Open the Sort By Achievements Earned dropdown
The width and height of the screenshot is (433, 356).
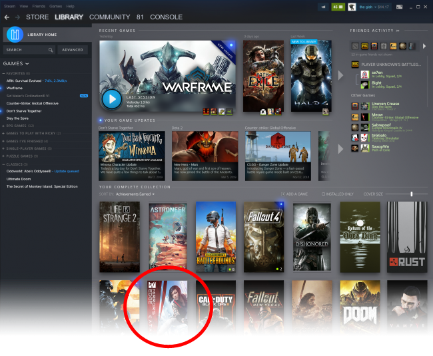point(135,194)
